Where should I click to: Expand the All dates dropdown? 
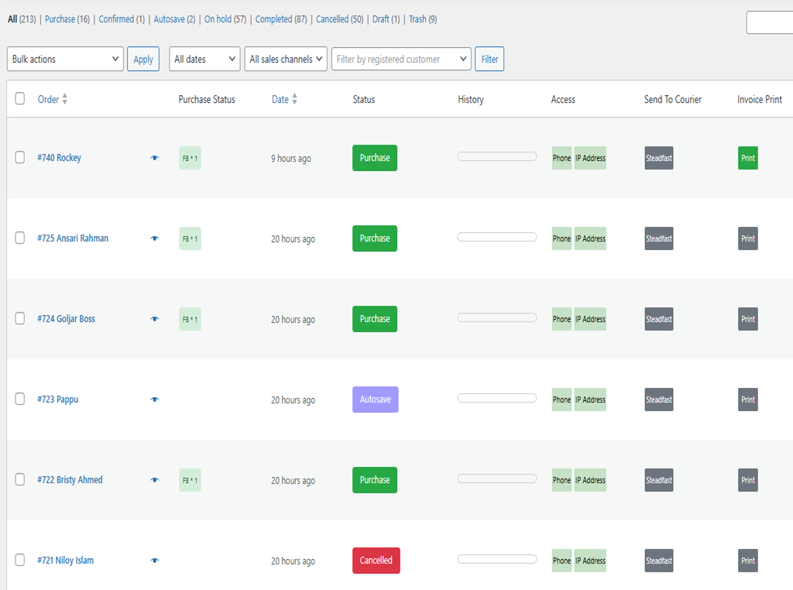tap(204, 58)
